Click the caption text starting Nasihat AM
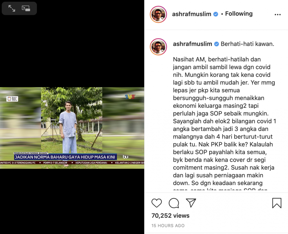This screenshot has height=234, width=288. [224, 121]
